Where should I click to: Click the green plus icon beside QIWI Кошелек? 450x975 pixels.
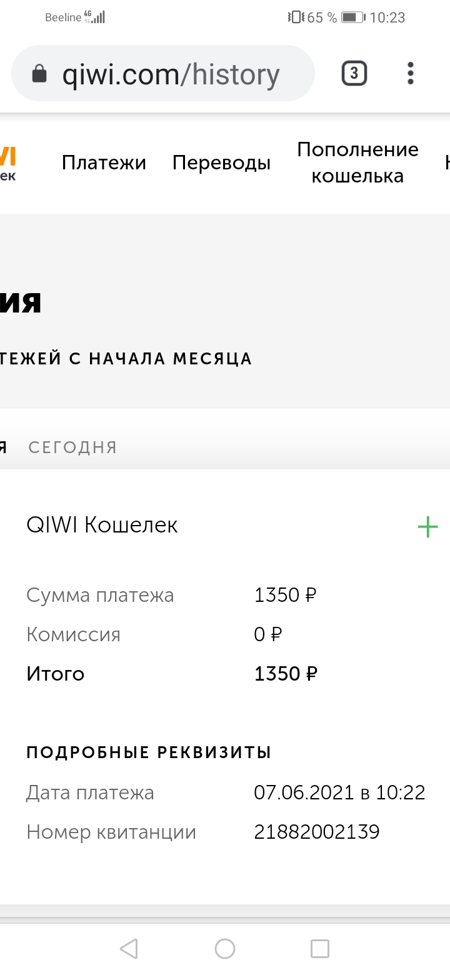(427, 527)
